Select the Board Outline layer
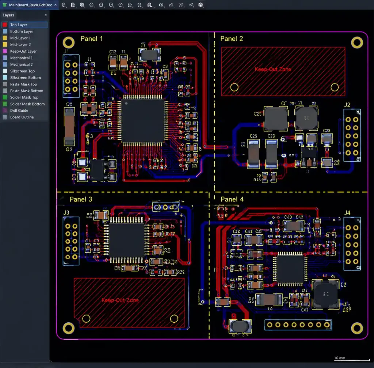 point(24,117)
